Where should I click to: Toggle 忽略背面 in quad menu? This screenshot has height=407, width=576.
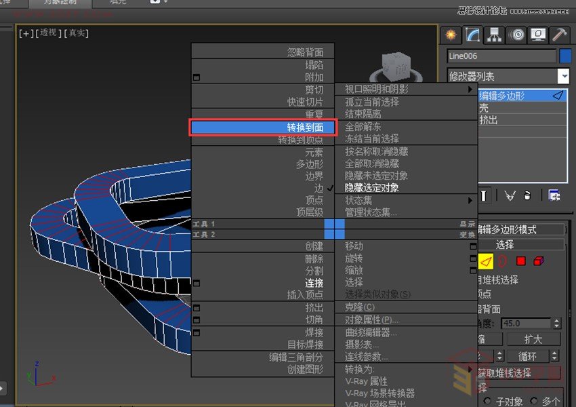click(x=263, y=52)
